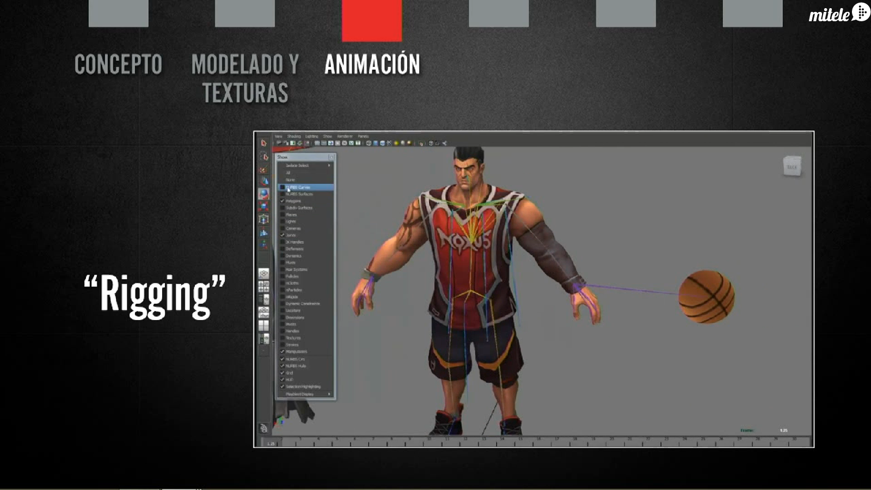Click the view cube in viewport corner
The width and height of the screenshot is (871, 490).
792,166
